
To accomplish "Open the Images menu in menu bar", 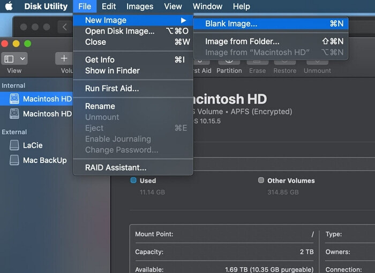I will [140, 6].
